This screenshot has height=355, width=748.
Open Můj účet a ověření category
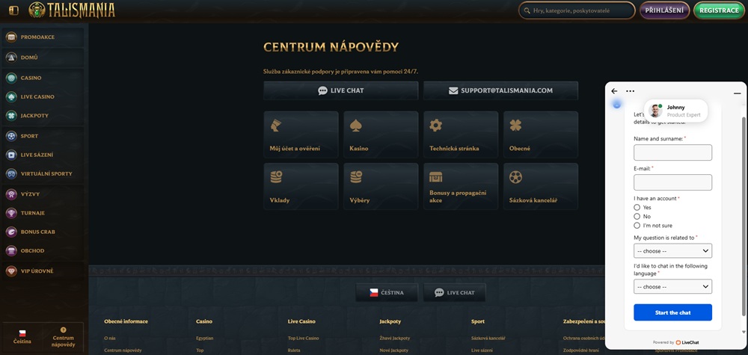[301, 135]
